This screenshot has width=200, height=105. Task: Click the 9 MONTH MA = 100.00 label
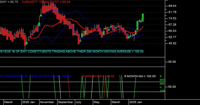coord(140,76)
